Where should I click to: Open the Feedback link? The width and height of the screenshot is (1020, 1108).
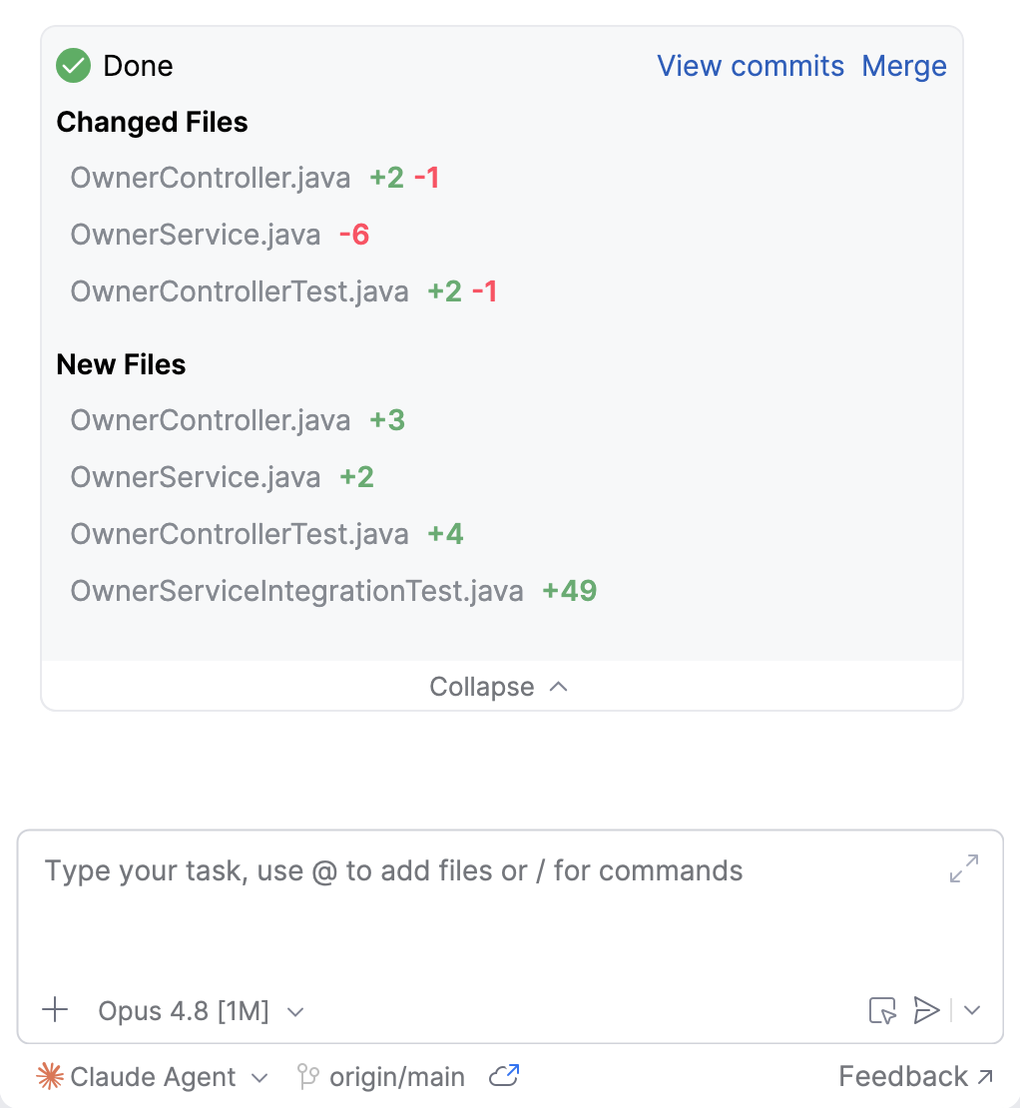pyautogui.click(x=916, y=1077)
